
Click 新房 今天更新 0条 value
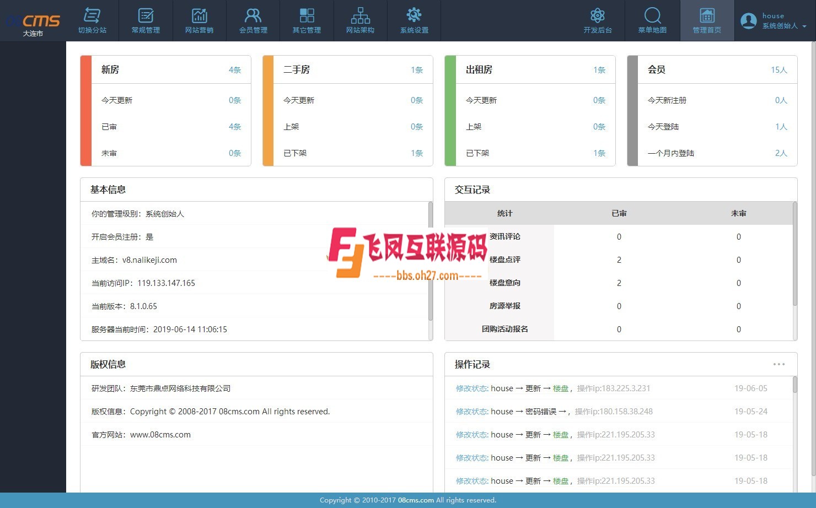click(235, 100)
